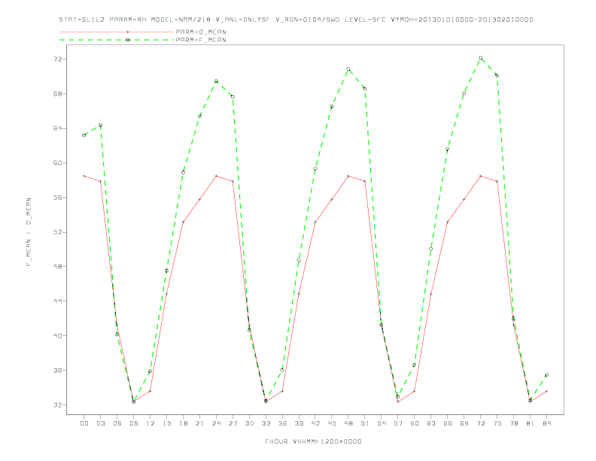Click the y-axis tick label 48
Screen dimensions: 596x461
(x=57, y=266)
